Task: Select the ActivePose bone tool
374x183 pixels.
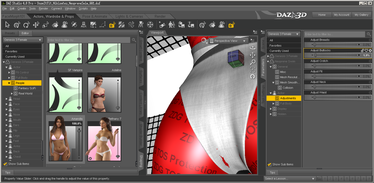Action: 131,25
